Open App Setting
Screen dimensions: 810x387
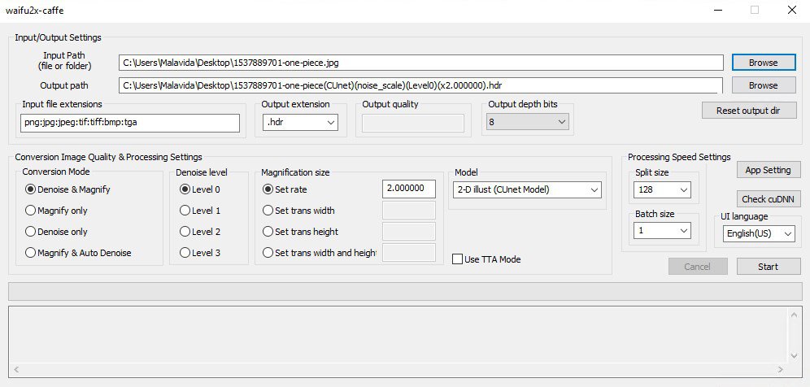tap(769, 170)
